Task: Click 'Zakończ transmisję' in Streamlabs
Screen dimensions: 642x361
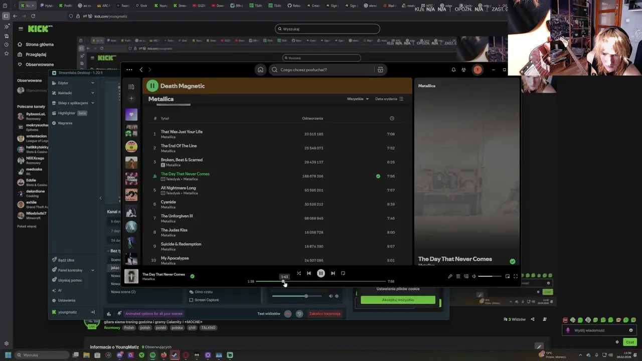Action: click(325, 314)
